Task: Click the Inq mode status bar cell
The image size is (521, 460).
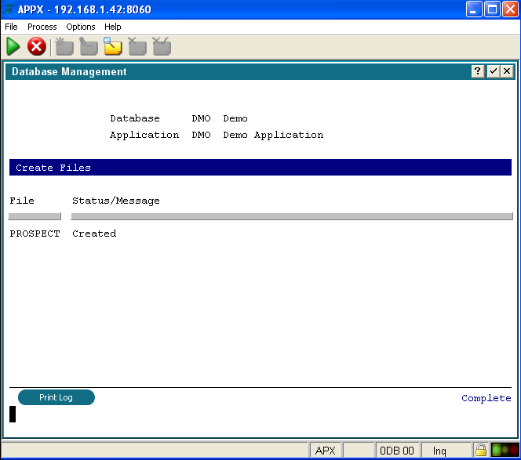Action: coord(439,451)
